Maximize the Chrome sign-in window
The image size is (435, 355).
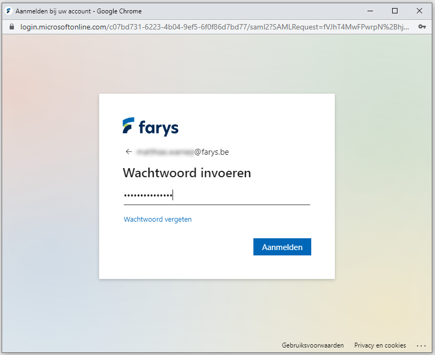tap(395, 11)
